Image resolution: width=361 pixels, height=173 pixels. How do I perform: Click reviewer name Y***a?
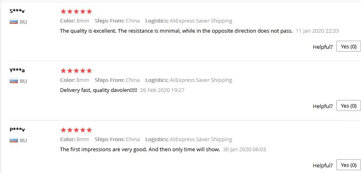17,70
